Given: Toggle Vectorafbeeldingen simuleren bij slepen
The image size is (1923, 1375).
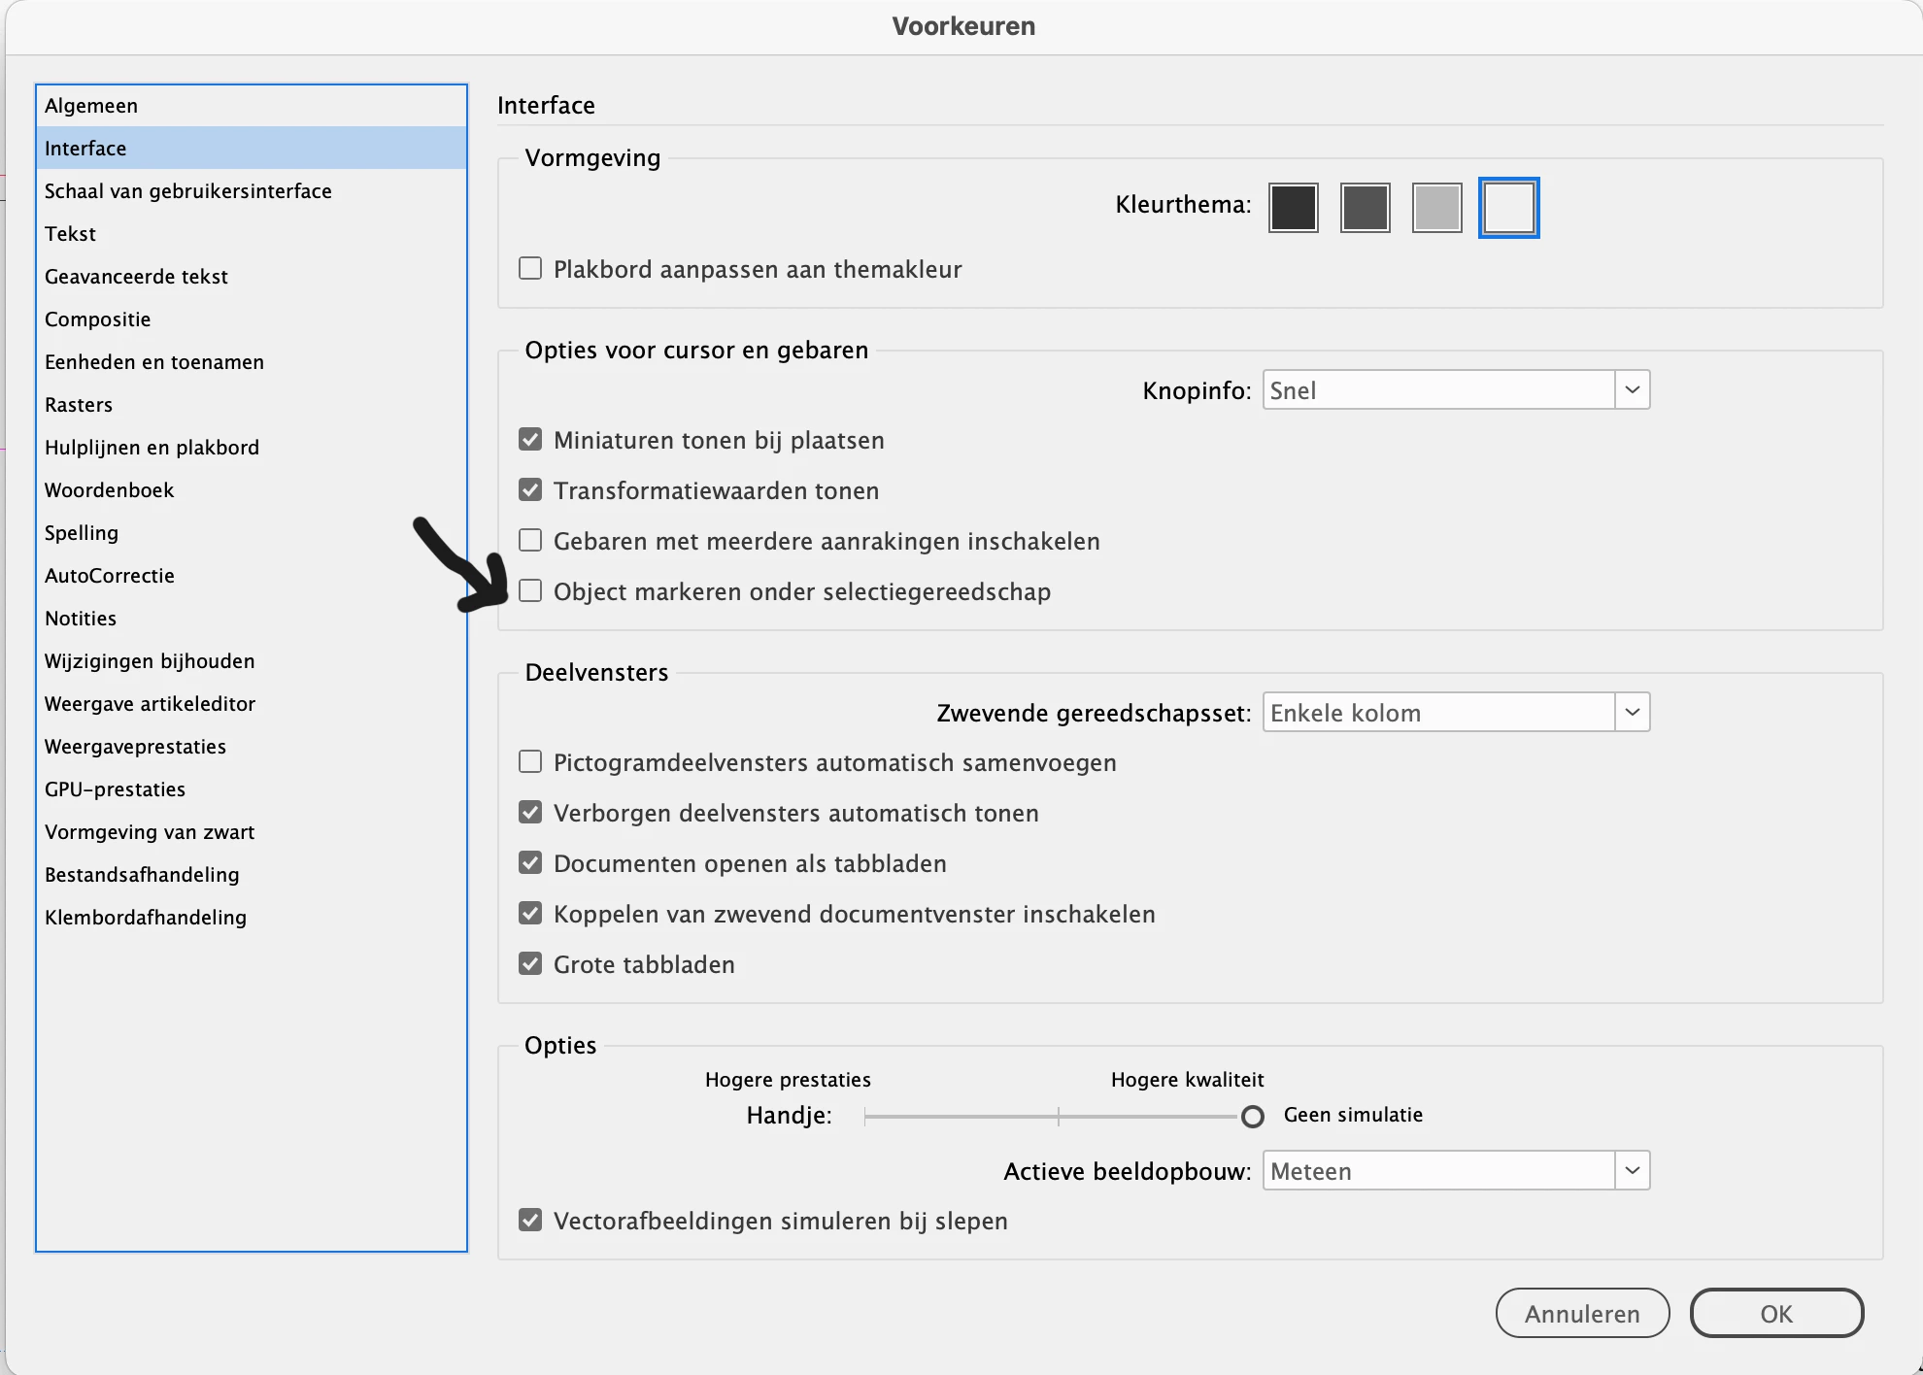Looking at the screenshot, I should pyautogui.click(x=530, y=1220).
